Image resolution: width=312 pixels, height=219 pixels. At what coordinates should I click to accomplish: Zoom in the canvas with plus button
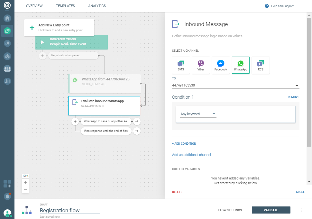(x=25, y=182)
